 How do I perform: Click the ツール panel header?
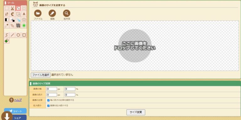pyautogui.click(x=15, y=3)
